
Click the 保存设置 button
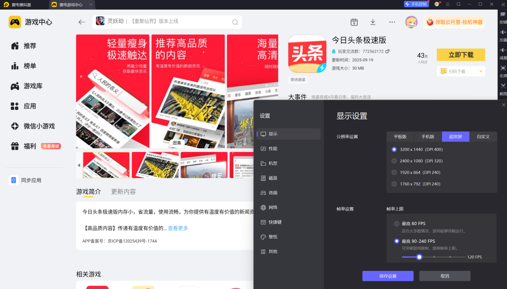tap(387, 276)
